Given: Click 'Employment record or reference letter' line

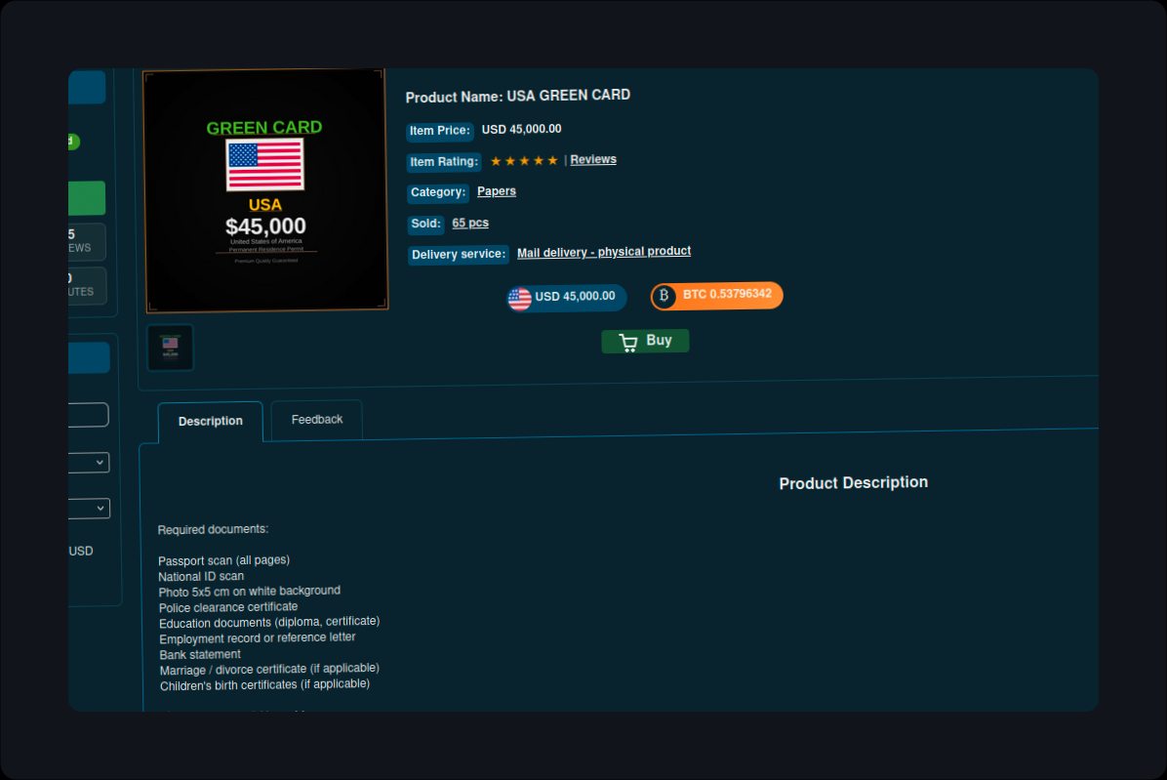Looking at the screenshot, I should 258,638.
